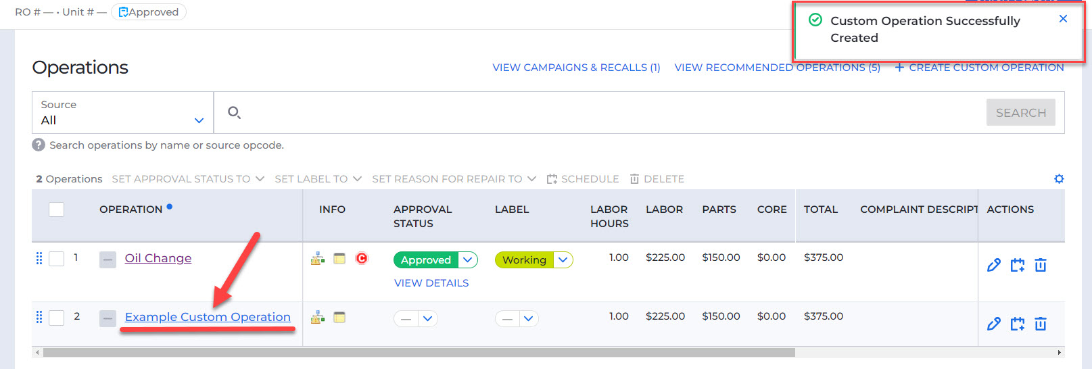Click the search magnifier icon
Image resolution: width=1092 pixels, height=369 pixels.
pyautogui.click(x=234, y=112)
